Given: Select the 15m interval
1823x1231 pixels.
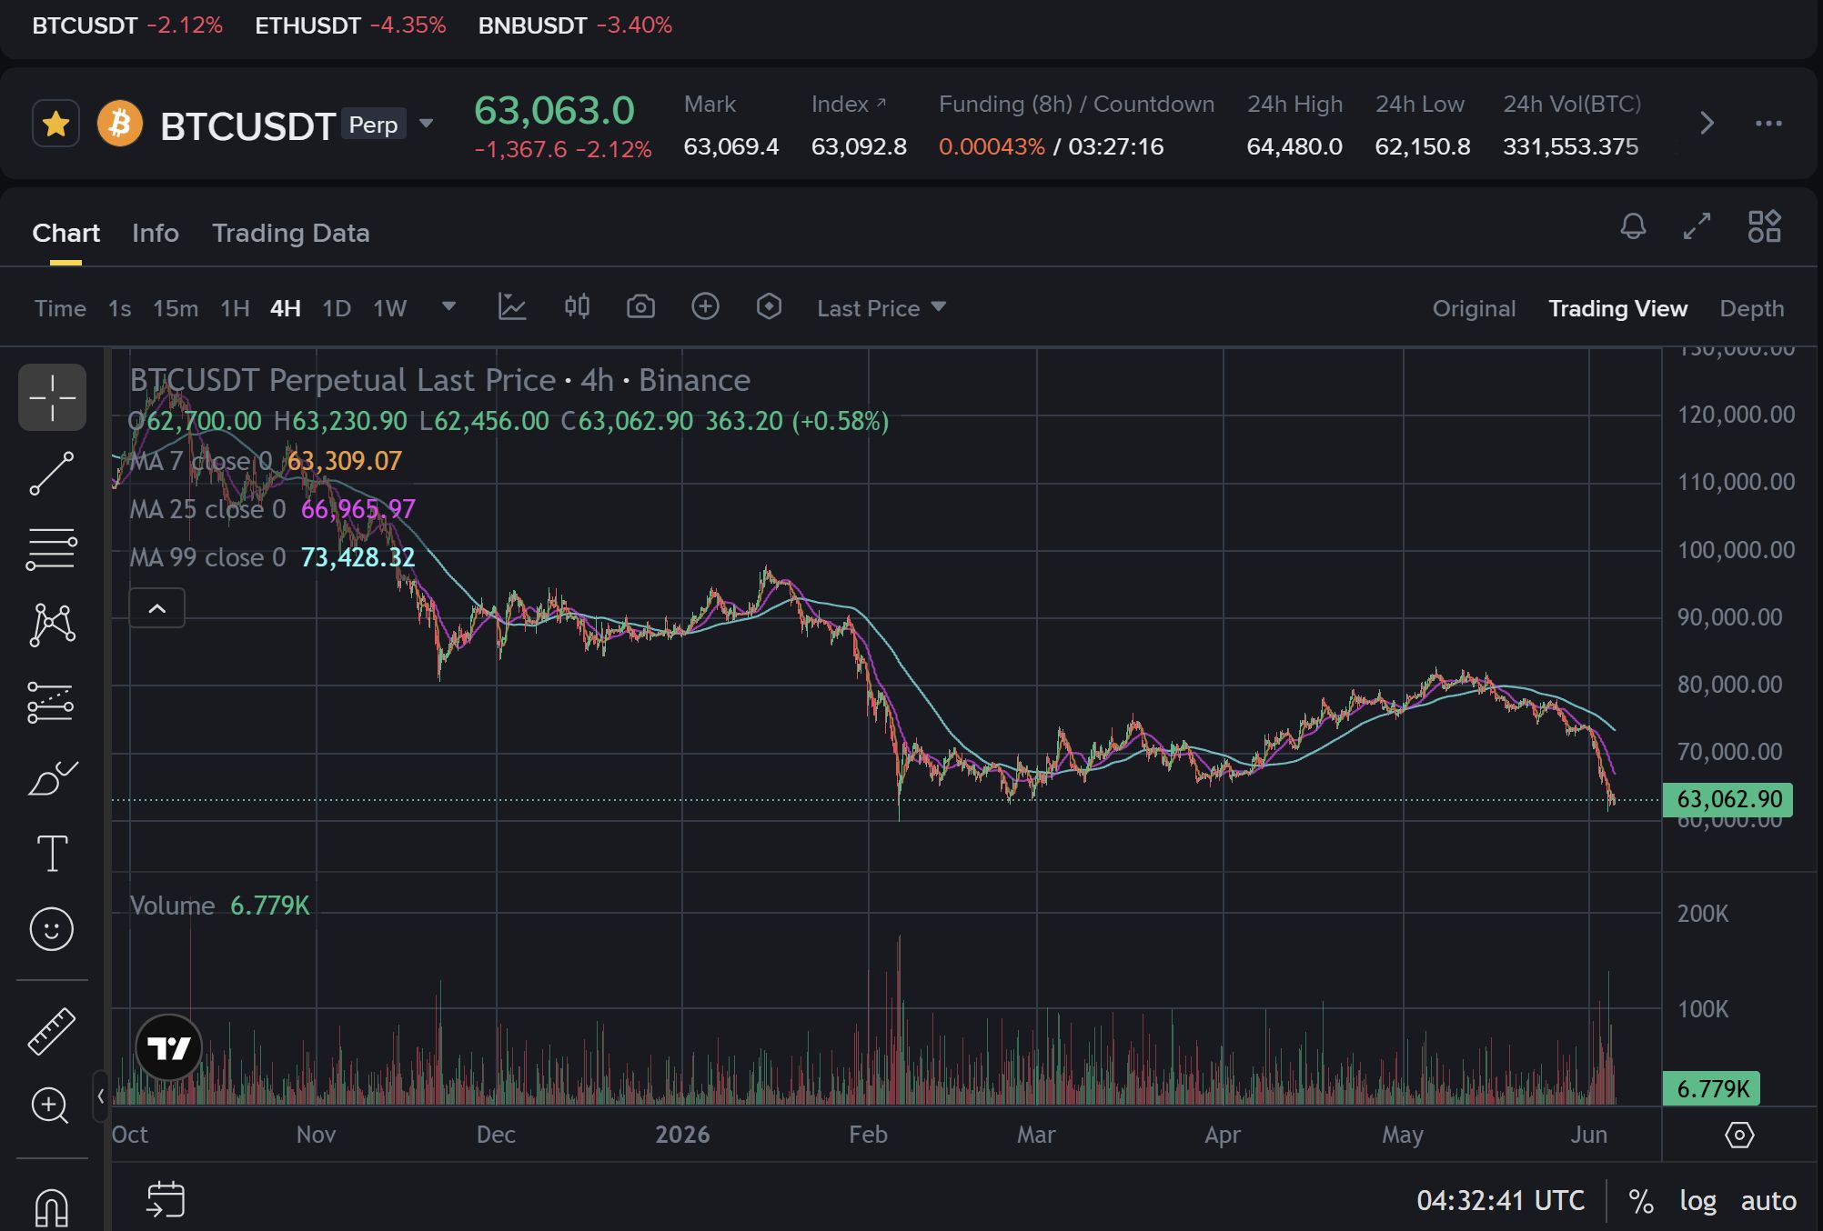Looking at the screenshot, I should point(176,308).
